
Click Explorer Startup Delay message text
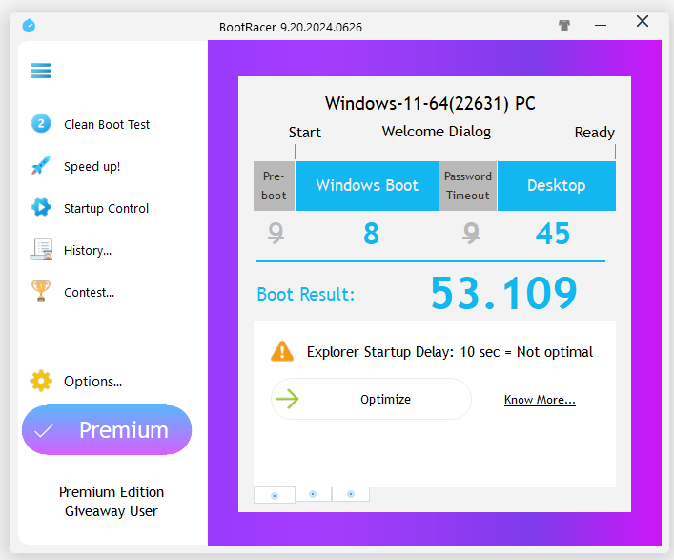pyautogui.click(x=450, y=352)
